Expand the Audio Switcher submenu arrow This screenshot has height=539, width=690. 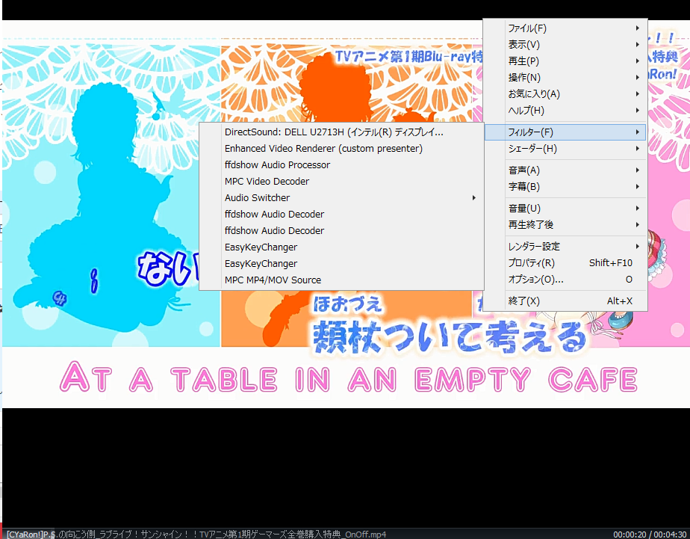474,197
